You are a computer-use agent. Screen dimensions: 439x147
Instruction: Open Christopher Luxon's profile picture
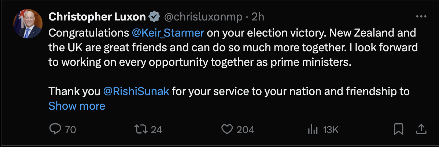click(28, 24)
